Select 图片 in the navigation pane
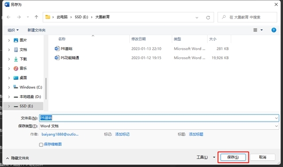283x167 pixels. [x=23, y=40]
